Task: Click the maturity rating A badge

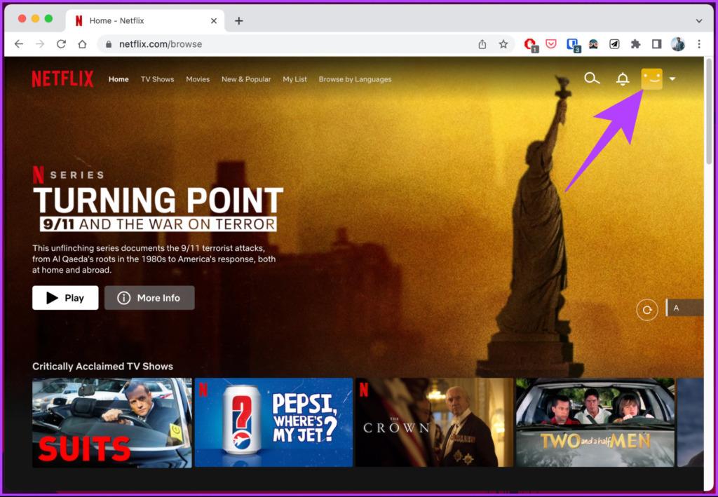Action: pos(684,308)
